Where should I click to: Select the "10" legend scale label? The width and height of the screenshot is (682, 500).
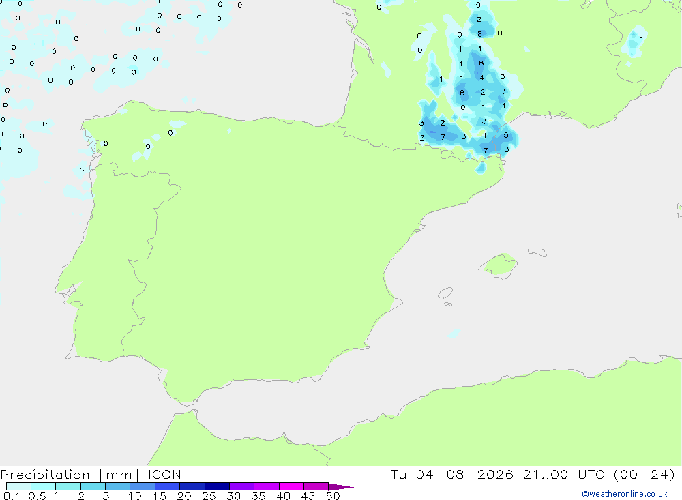pos(135,496)
